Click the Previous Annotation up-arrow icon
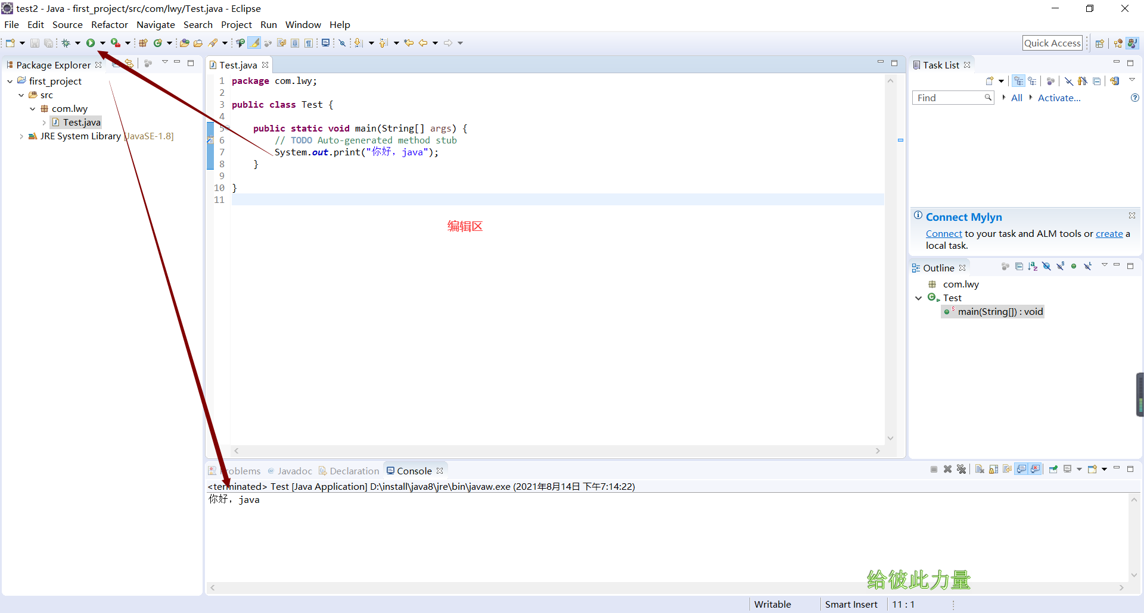This screenshot has width=1144, height=613. pyautogui.click(x=384, y=43)
